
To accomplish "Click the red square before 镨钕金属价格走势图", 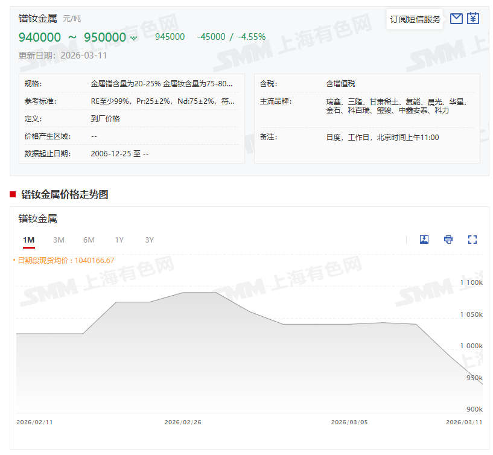I will point(13,194).
